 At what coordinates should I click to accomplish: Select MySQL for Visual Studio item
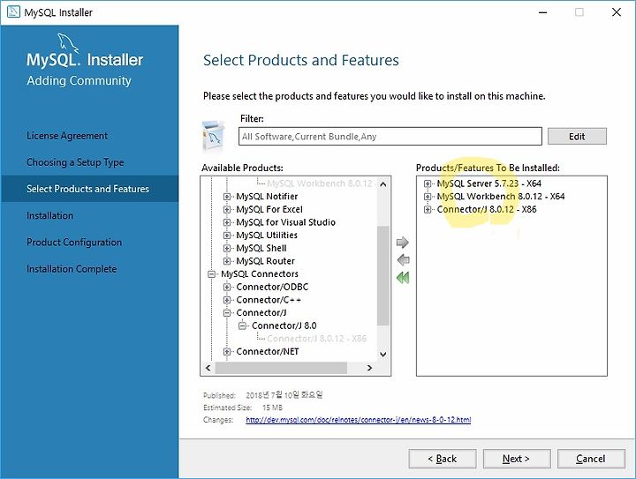(x=285, y=222)
